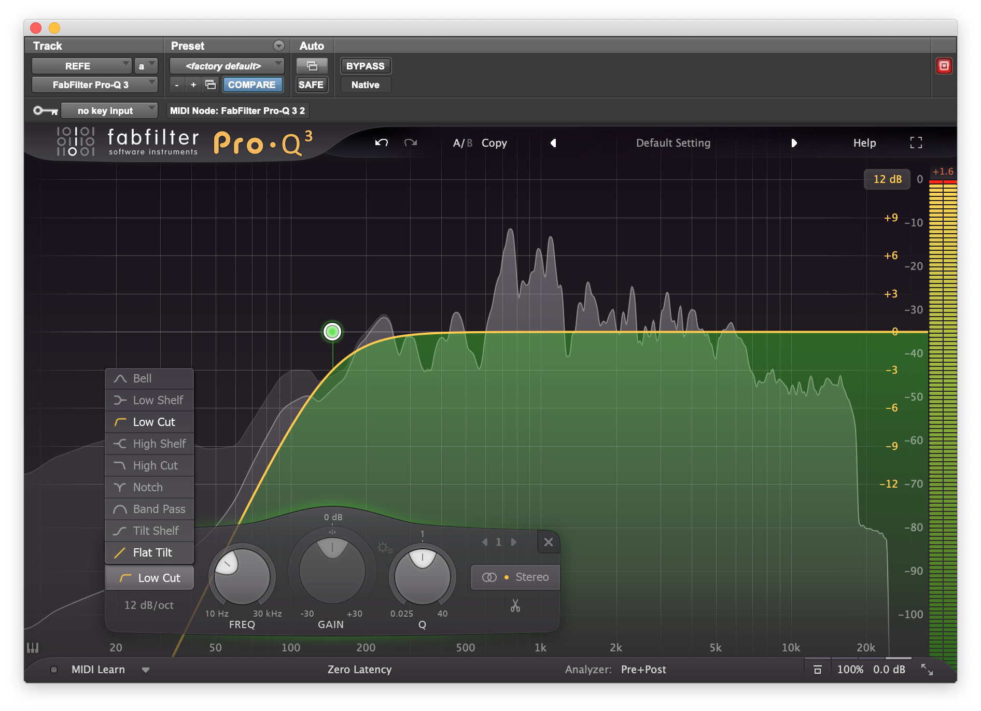
Task: Open the no key input dropdown
Action: [109, 110]
